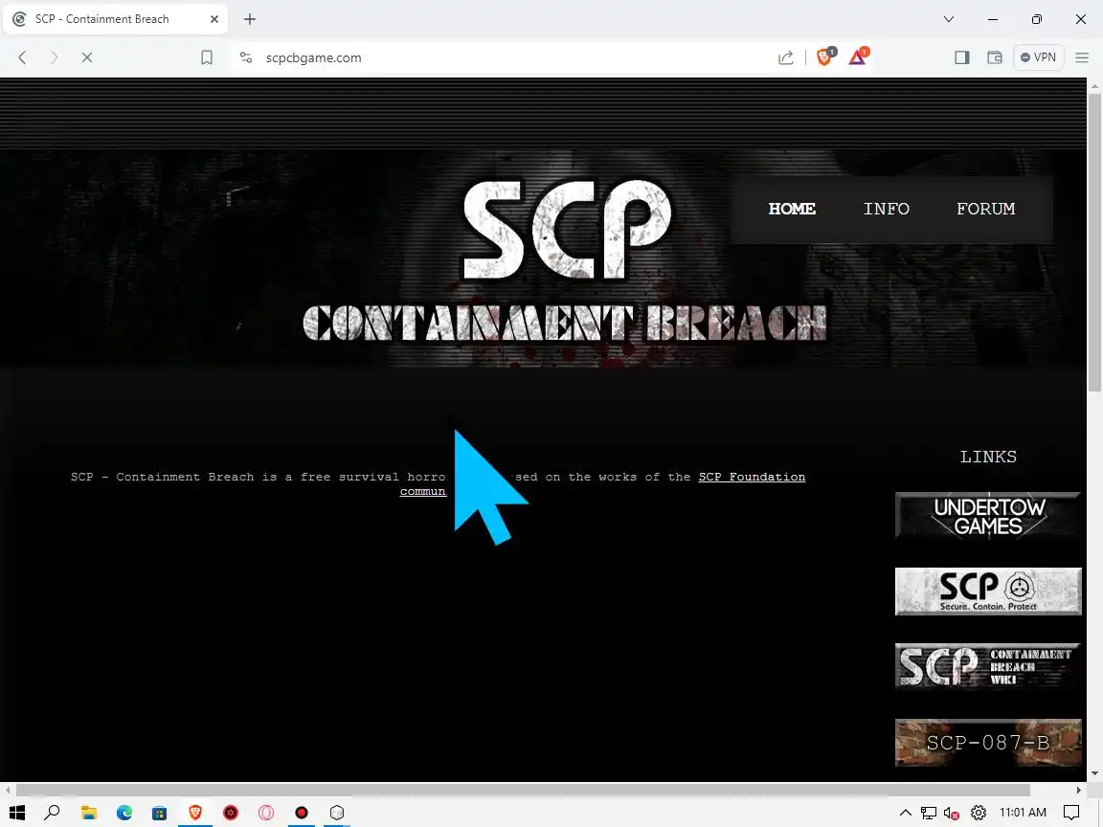Open the SCP-087-B banner link

tap(988, 743)
